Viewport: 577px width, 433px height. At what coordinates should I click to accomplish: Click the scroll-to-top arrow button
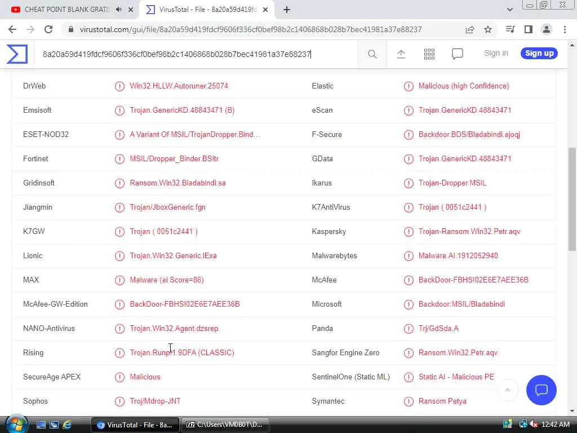508,390
